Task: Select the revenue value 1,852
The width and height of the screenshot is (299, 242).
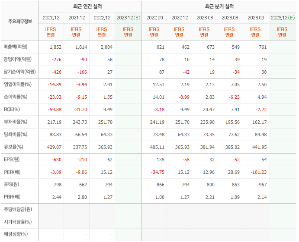Action: [55, 47]
